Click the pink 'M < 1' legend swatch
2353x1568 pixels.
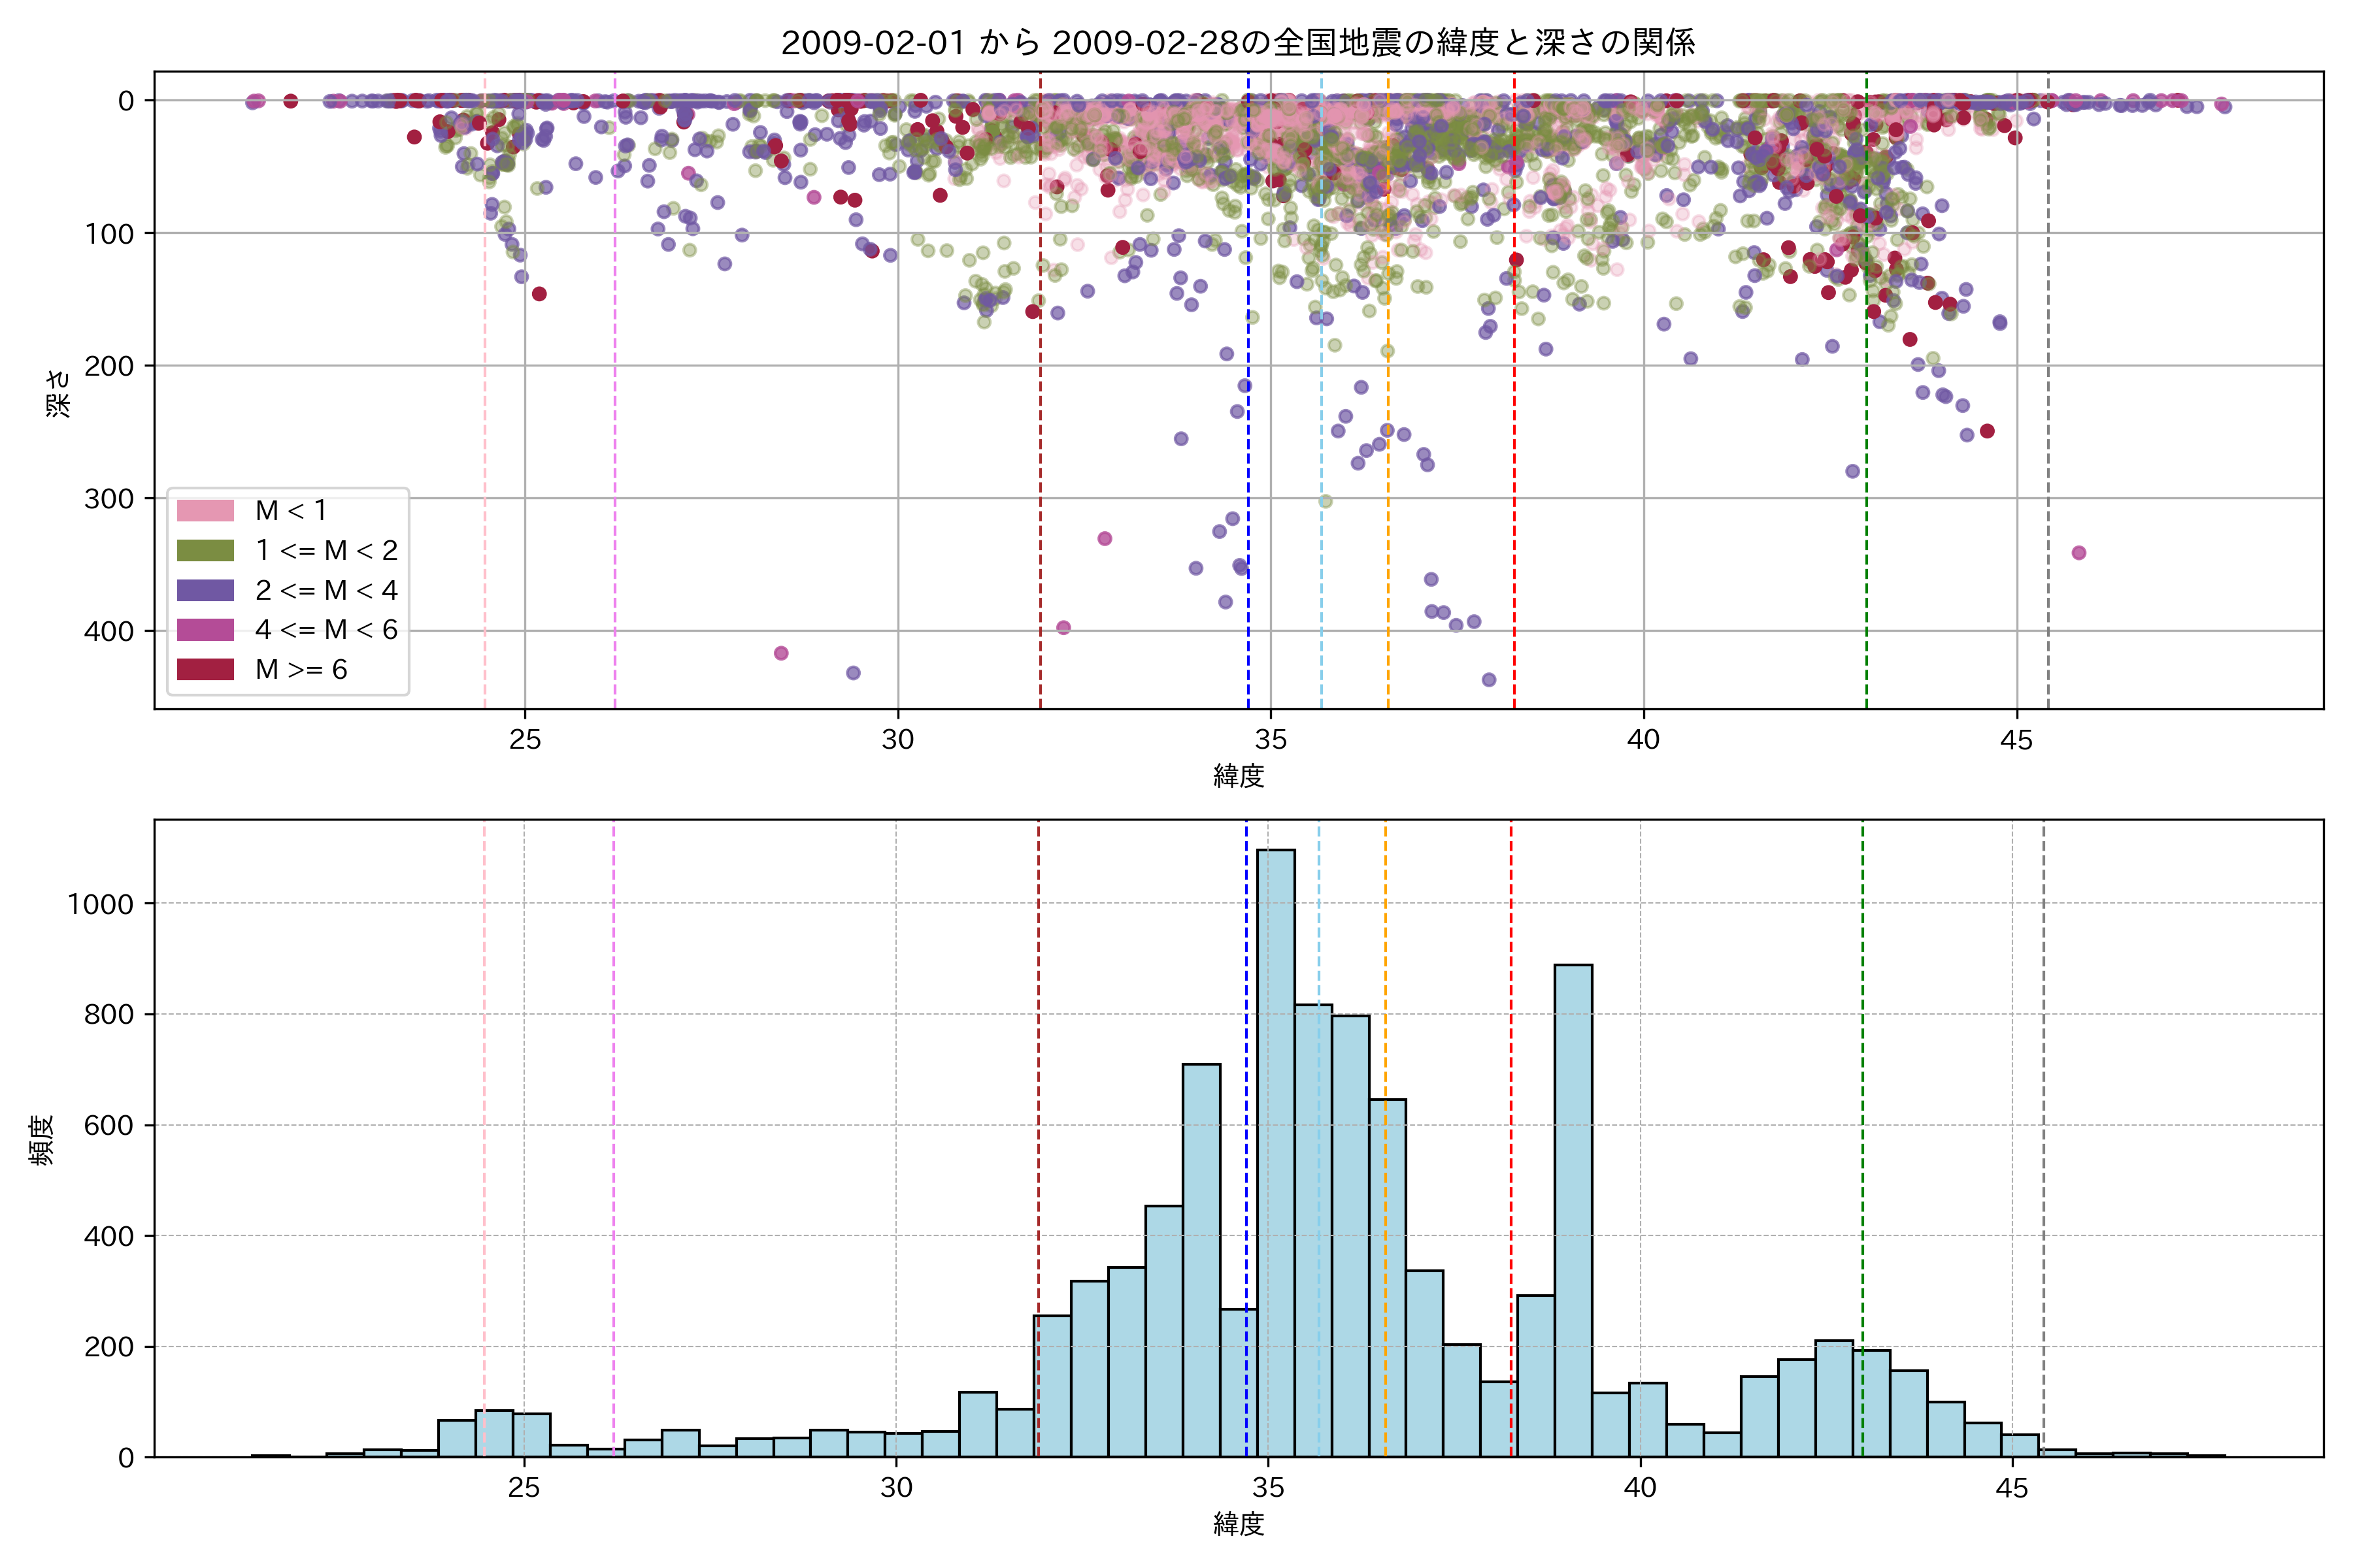coord(205,511)
